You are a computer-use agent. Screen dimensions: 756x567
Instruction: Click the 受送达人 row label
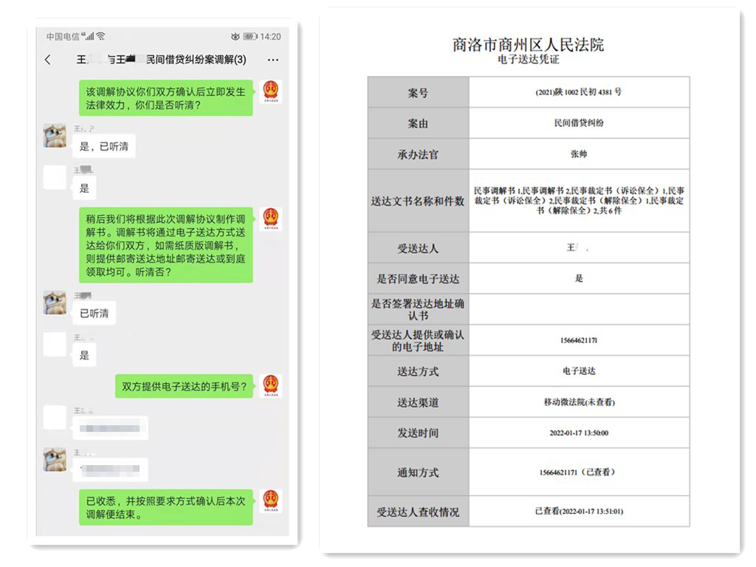pos(418,248)
